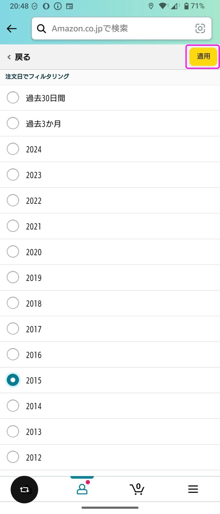
Task: Choose the 過去3か月 option
Action: click(x=110, y=123)
